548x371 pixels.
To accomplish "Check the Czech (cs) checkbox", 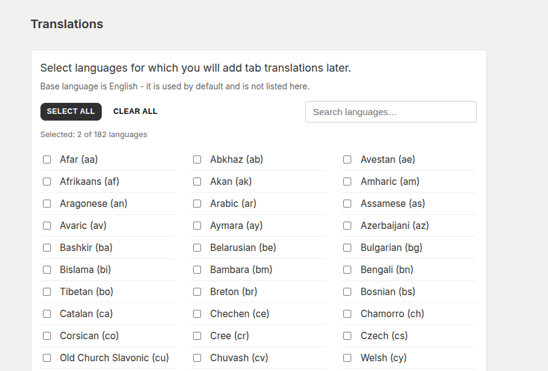I will [348, 335].
